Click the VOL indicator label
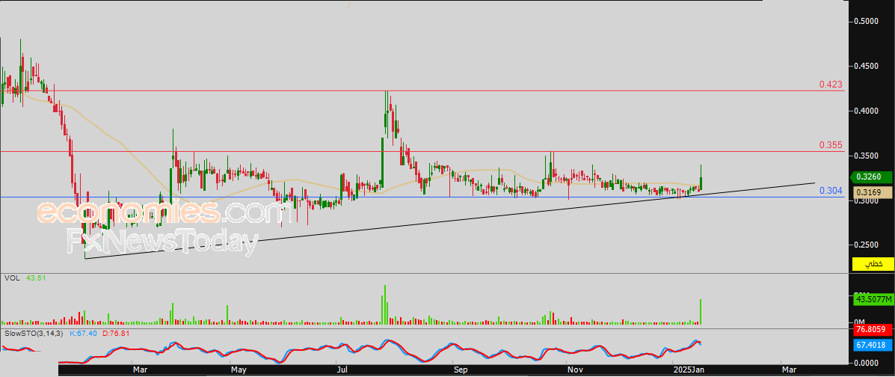Screen dimensions: 895x377 click(x=10, y=278)
